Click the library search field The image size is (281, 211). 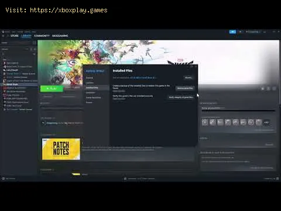pos(17,54)
